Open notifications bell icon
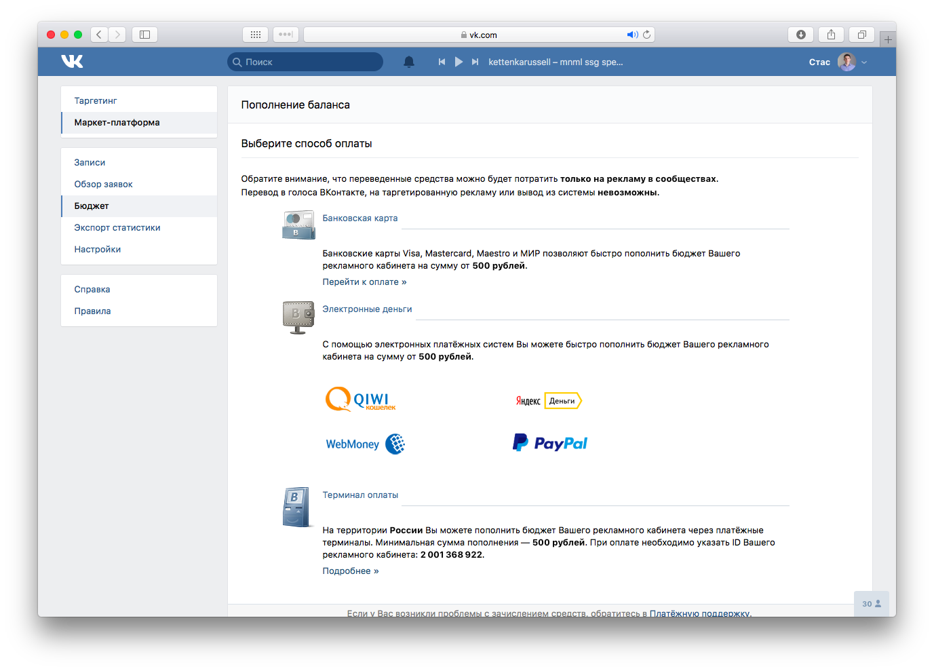Image resolution: width=934 pixels, height=671 pixels. 409,62
